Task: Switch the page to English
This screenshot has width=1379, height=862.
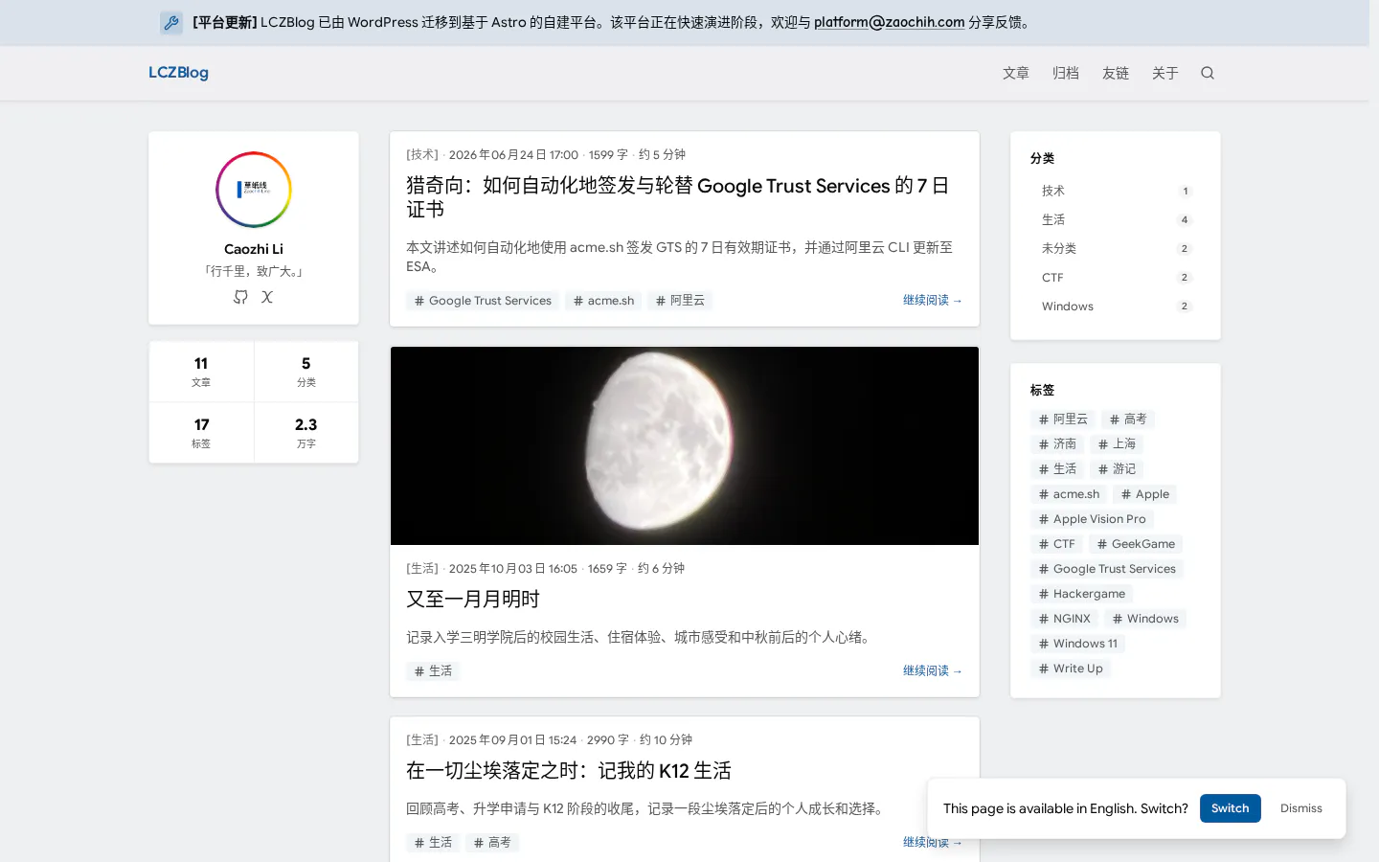Action: point(1231,808)
